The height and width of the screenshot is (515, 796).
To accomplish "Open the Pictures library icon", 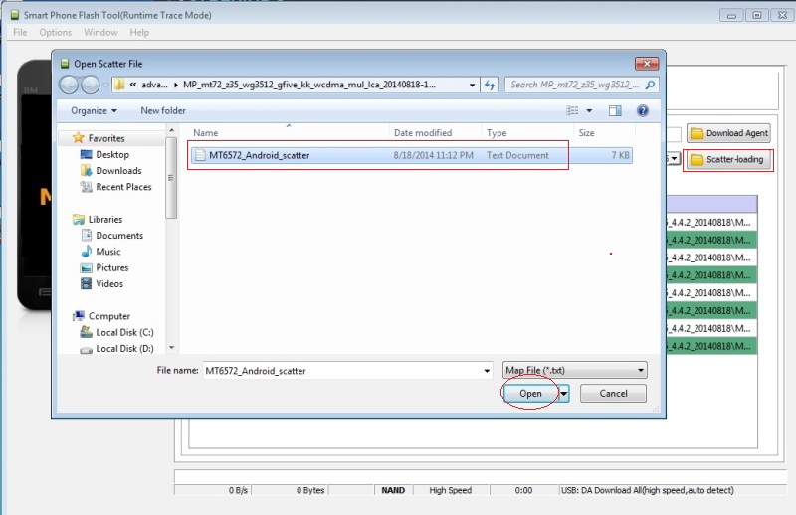I will tap(87, 267).
